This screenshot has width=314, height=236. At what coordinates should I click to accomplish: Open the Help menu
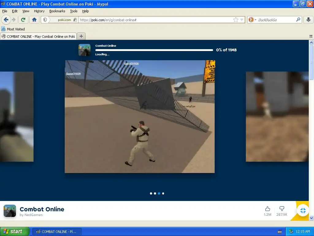click(x=85, y=11)
